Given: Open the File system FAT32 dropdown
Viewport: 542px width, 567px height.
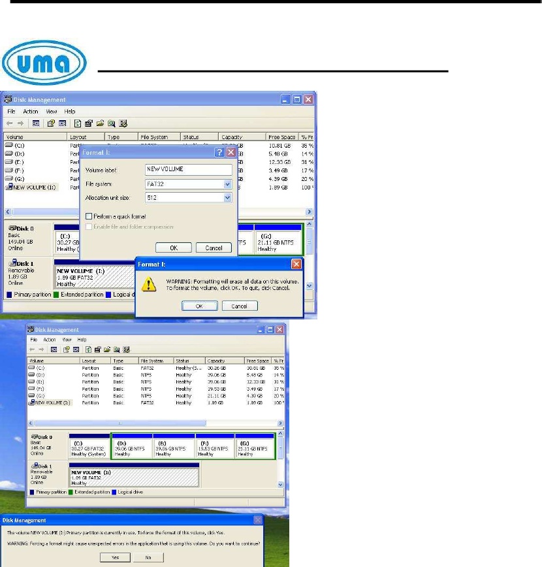Looking at the screenshot, I should [x=227, y=184].
